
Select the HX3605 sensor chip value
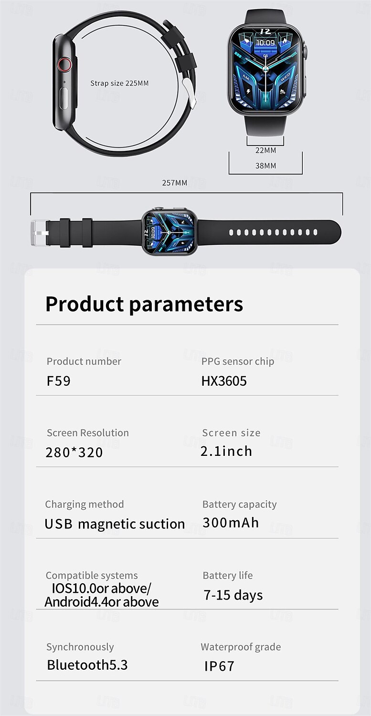(x=224, y=381)
